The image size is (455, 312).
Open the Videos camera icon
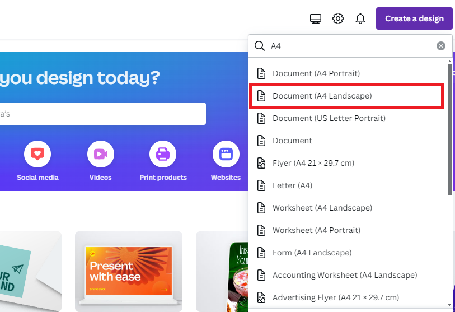point(100,154)
